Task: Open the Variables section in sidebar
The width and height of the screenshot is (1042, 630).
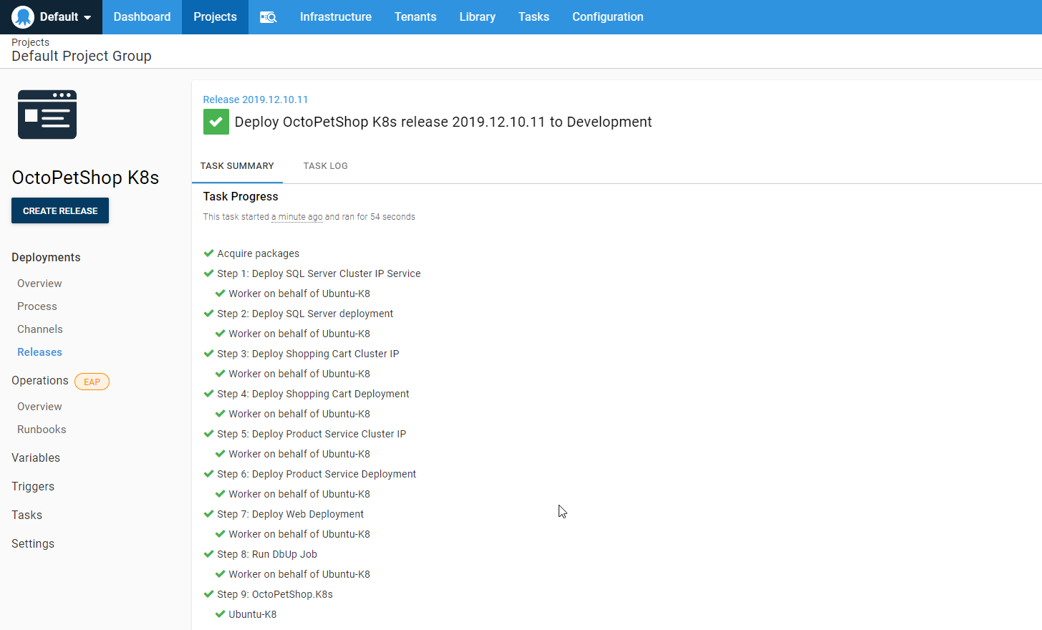Action: tap(36, 458)
